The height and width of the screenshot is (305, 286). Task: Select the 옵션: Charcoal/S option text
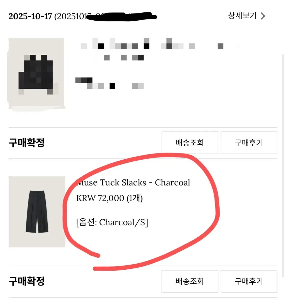tap(112, 222)
